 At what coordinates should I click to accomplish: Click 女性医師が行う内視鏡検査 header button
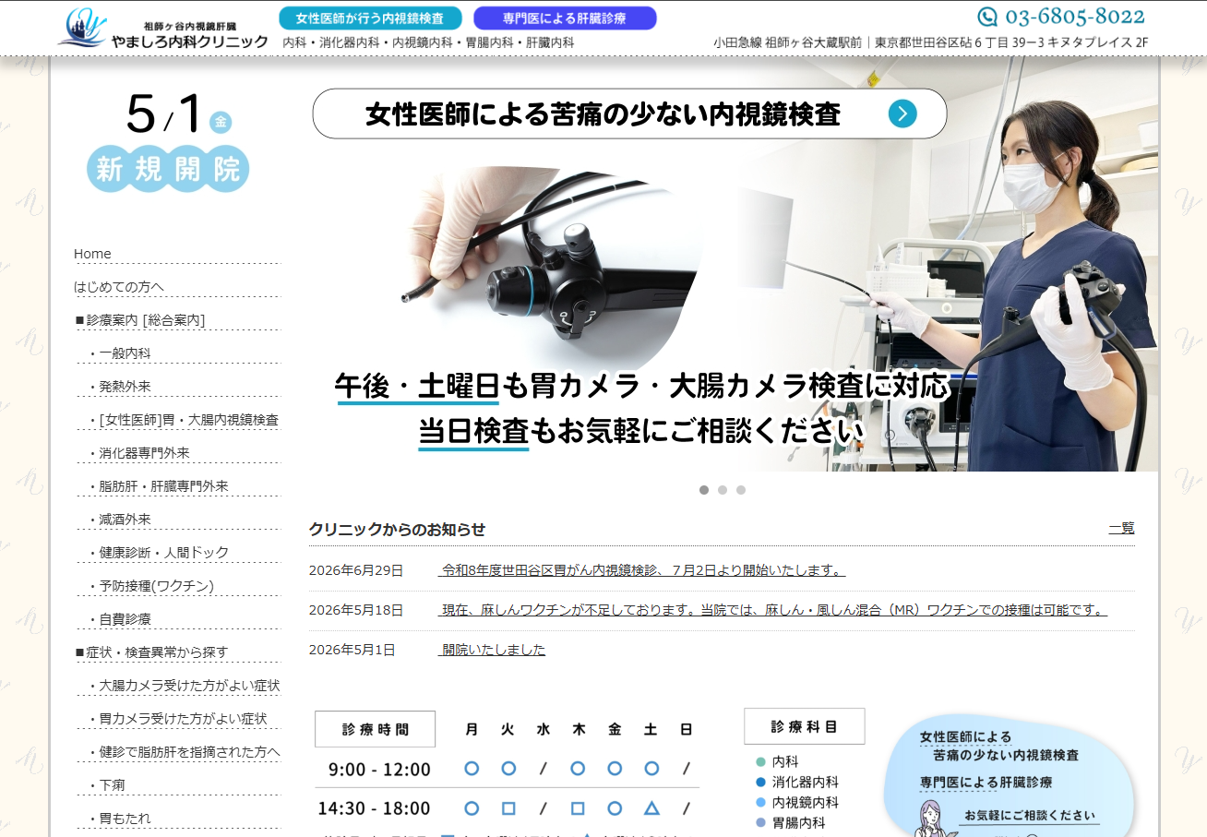370,18
